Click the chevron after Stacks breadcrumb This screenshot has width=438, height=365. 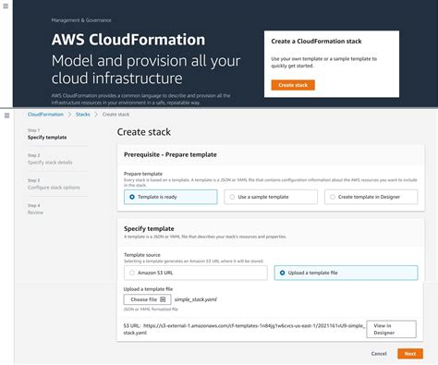(x=96, y=115)
